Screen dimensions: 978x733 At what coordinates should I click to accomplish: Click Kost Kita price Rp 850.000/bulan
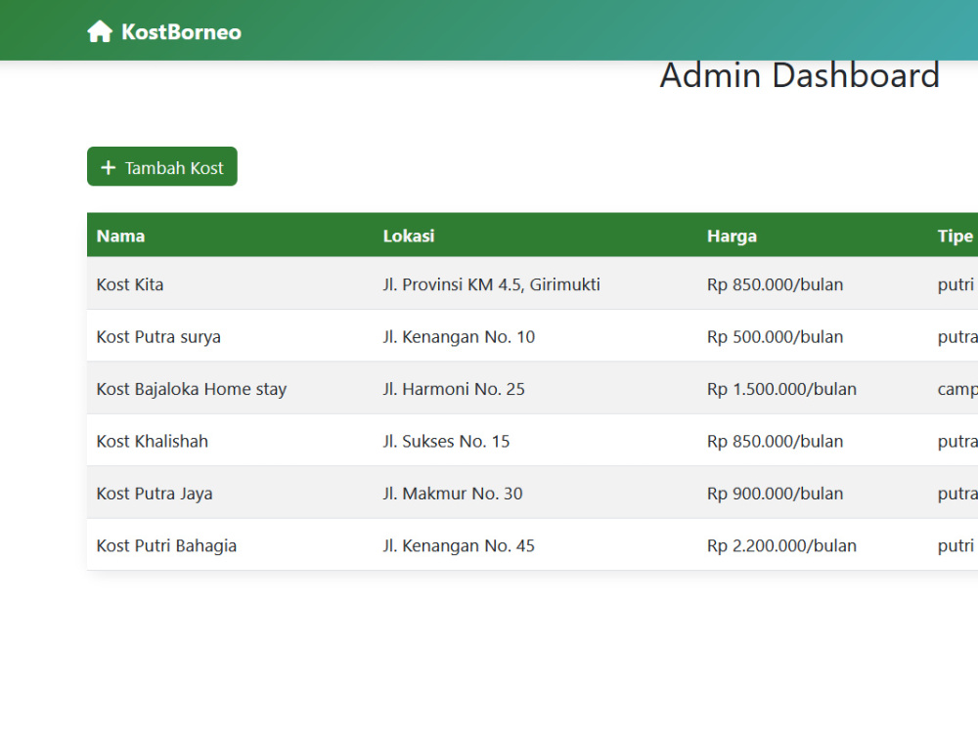click(776, 284)
